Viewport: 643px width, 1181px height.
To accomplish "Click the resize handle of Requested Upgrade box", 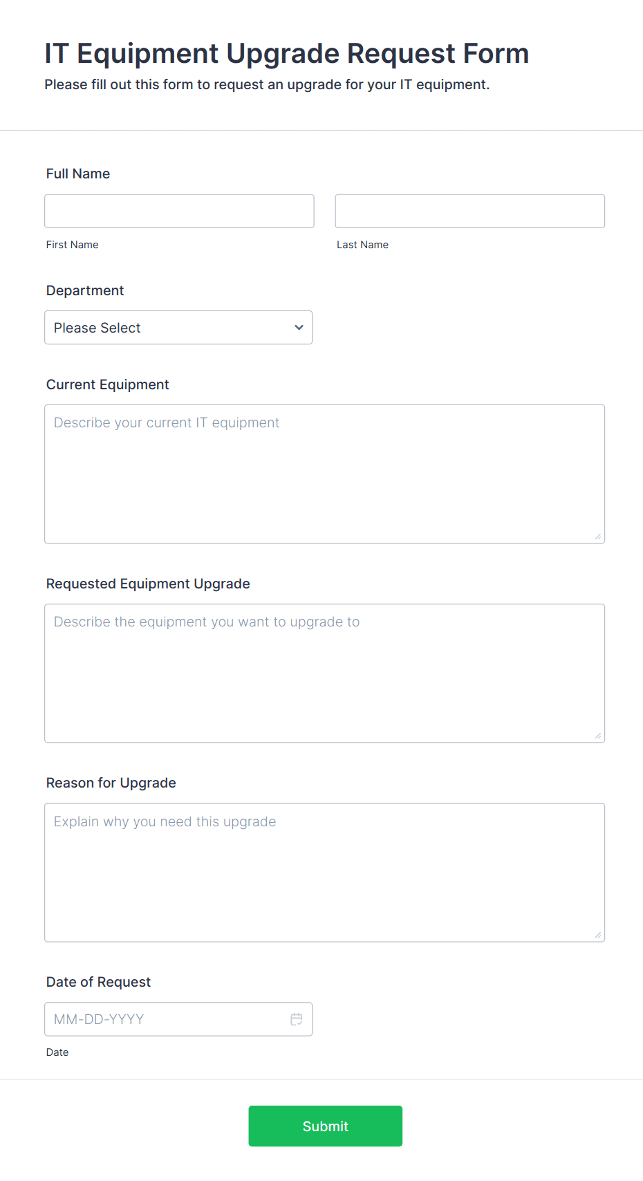I will pos(597,734).
